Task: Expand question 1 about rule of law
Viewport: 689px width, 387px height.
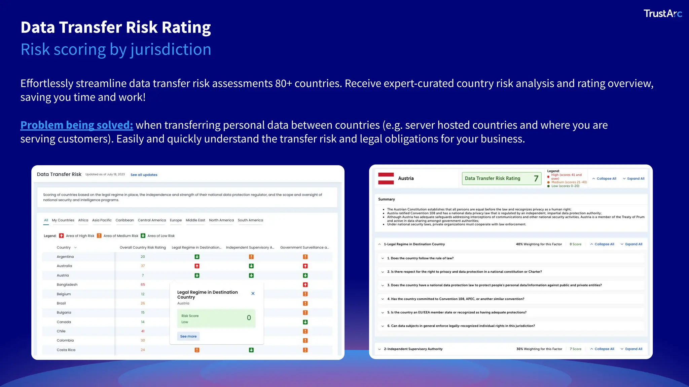Action: pos(383,258)
